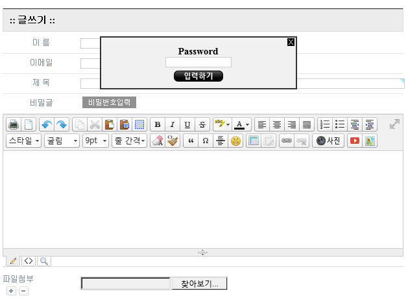Click the YouTube video insert icon
This screenshot has height=298, width=408.
tap(355, 141)
